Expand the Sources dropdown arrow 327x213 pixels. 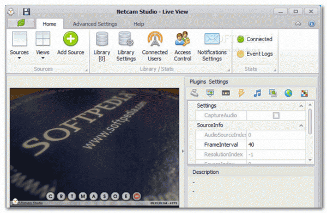point(19,58)
